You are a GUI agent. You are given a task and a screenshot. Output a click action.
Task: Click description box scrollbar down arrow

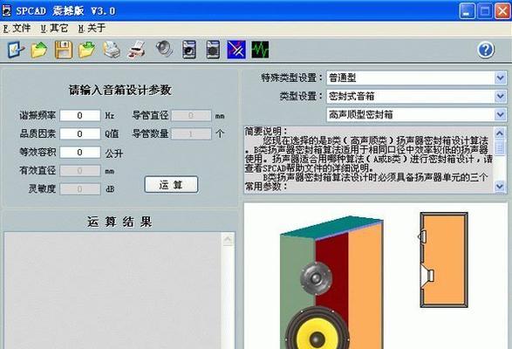[x=500, y=186]
